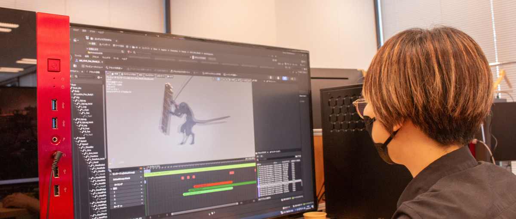Open the アセットを作成 dropdown
516x219 pixels.
coord(114,68)
